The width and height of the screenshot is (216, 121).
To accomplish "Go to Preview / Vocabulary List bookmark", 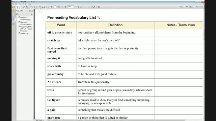I will 25,18.
